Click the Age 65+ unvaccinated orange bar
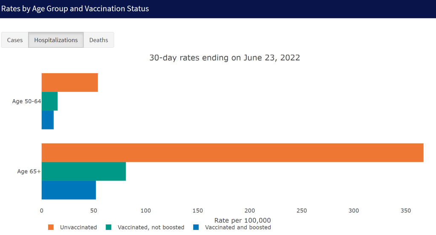Viewport: 436px width, 235px height. [232, 153]
